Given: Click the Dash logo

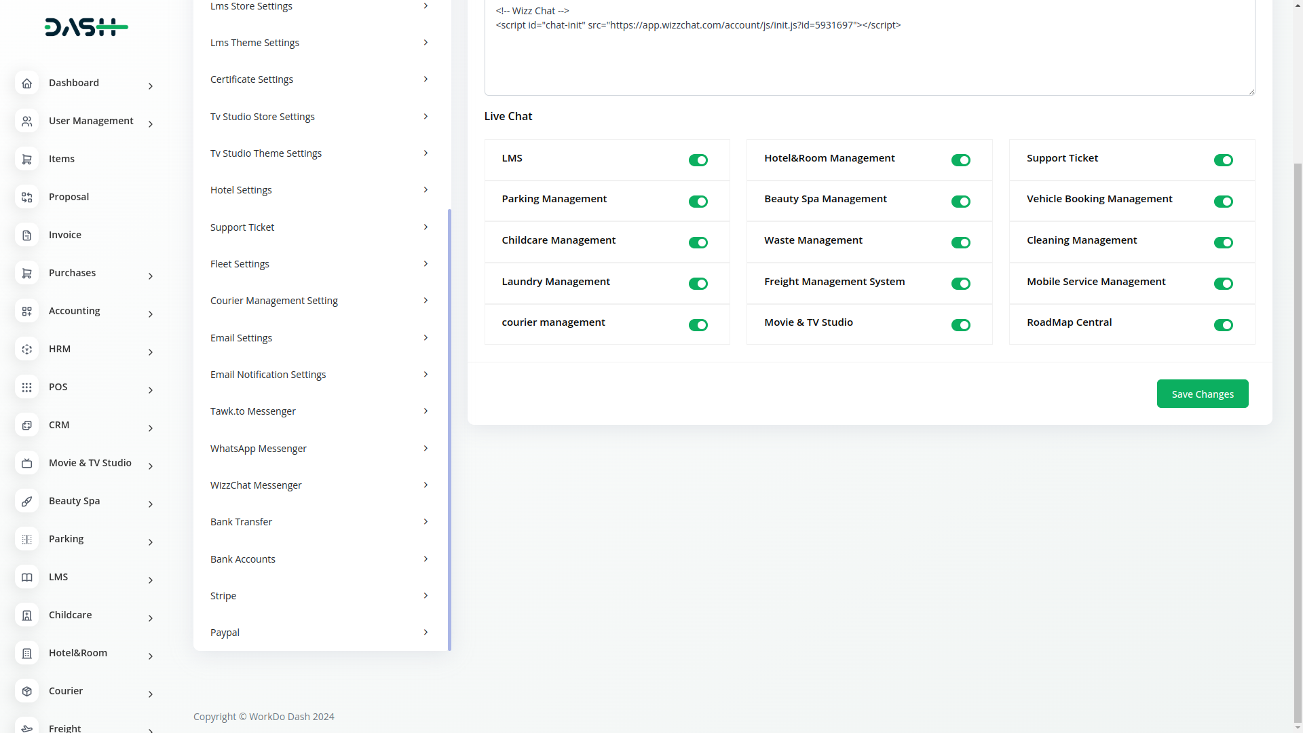Looking at the screenshot, I should click(x=86, y=27).
